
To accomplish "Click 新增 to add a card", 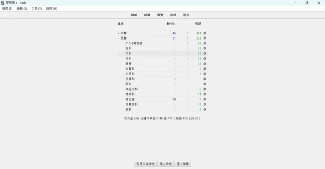I will 147,15.
